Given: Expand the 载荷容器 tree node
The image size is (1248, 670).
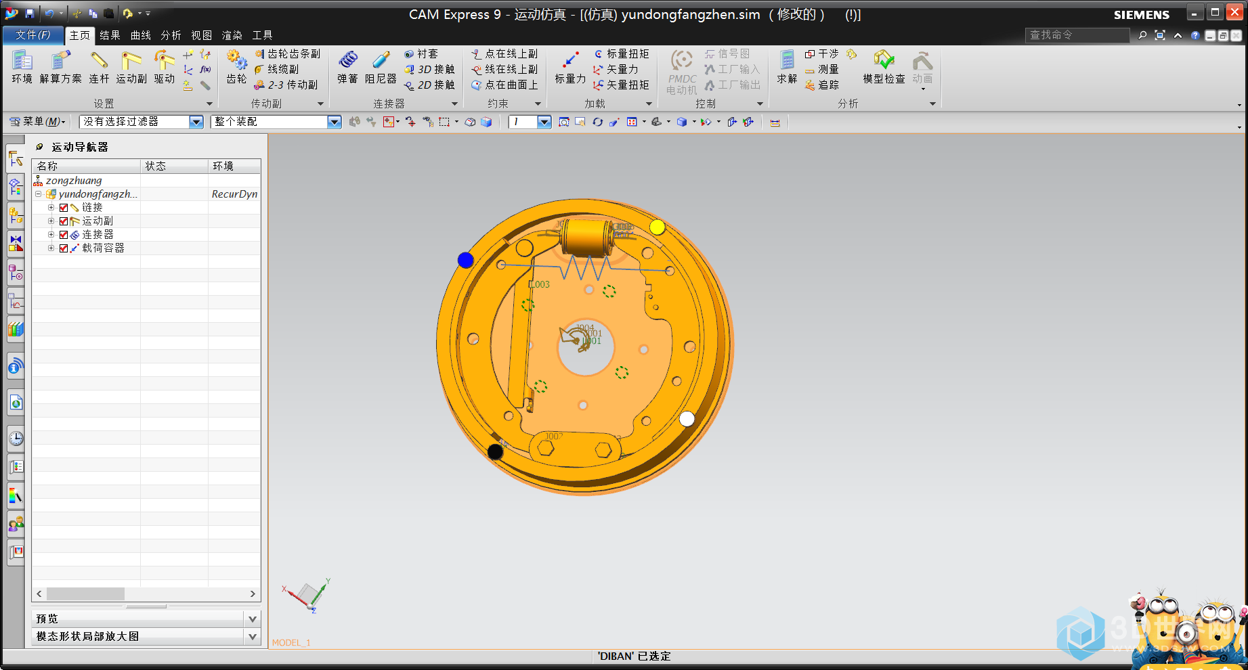Looking at the screenshot, I should click(x=51, y=248).
